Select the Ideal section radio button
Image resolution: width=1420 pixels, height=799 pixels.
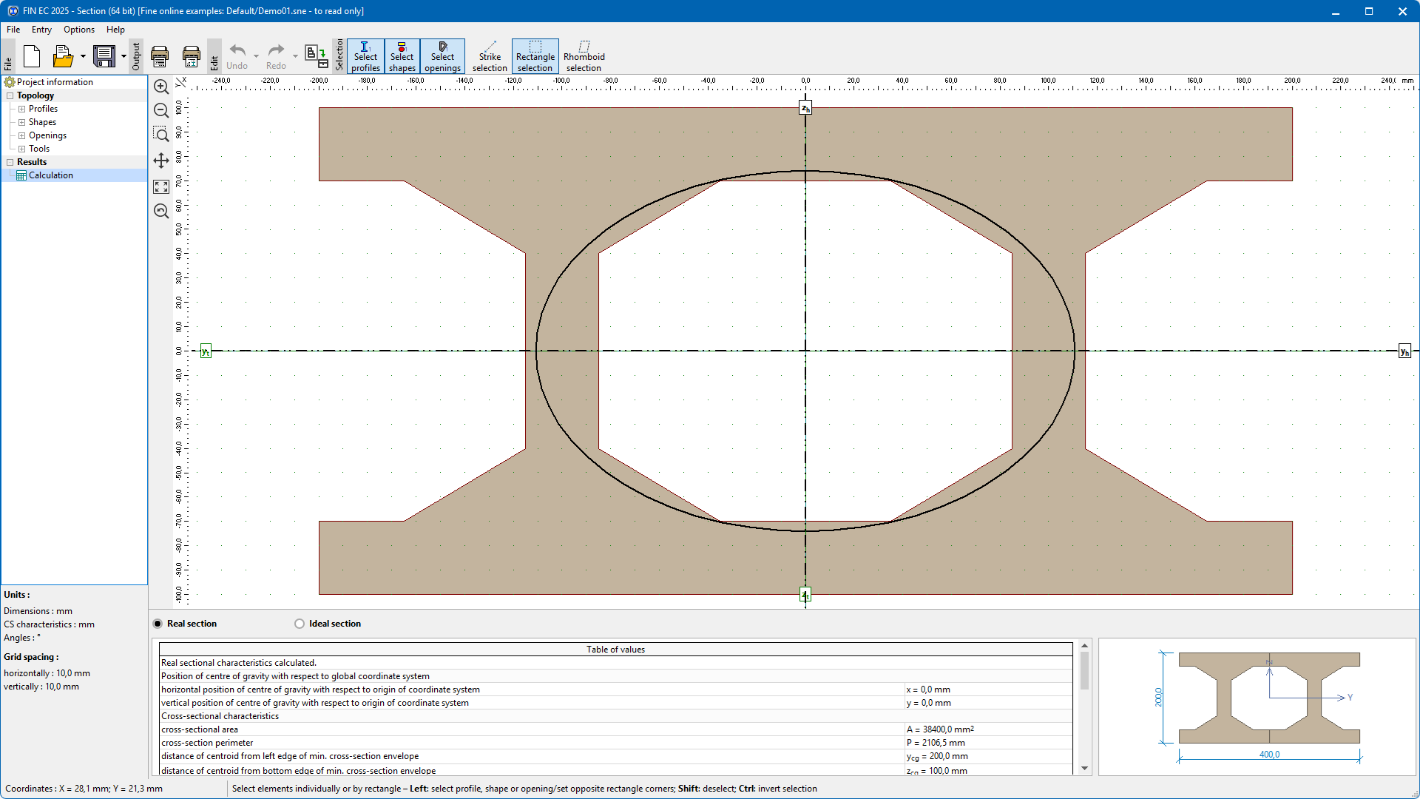tap(300, 624)
